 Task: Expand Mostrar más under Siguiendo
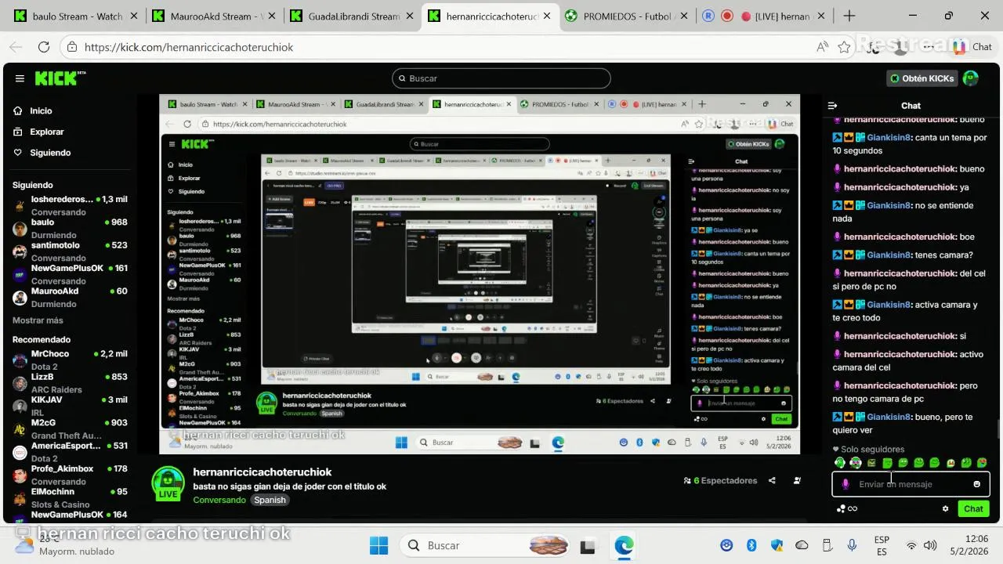[38, 320]
